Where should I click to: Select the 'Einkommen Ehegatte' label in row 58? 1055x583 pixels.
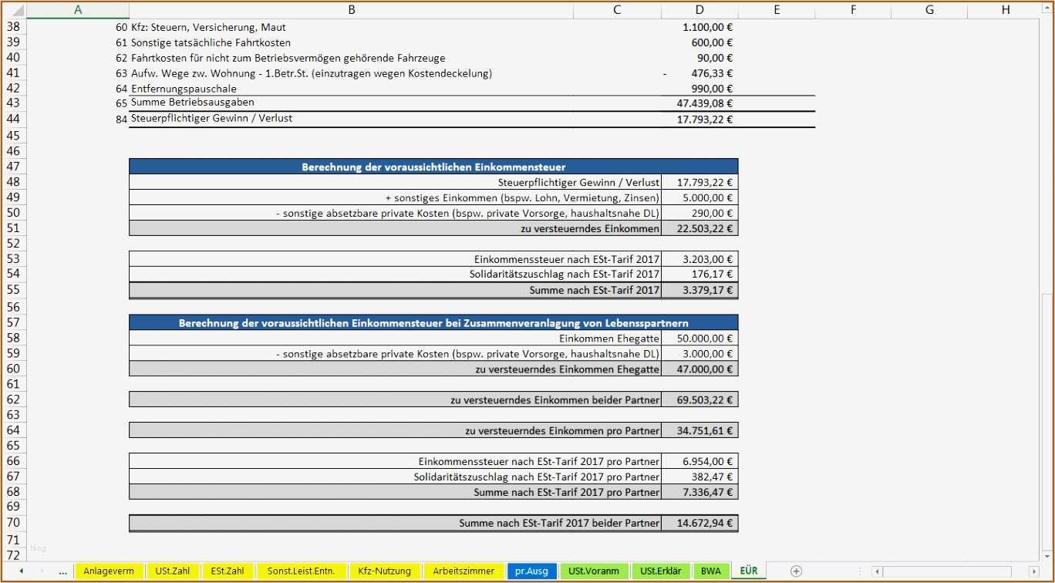pyautogui.click(x=609, y=338)
